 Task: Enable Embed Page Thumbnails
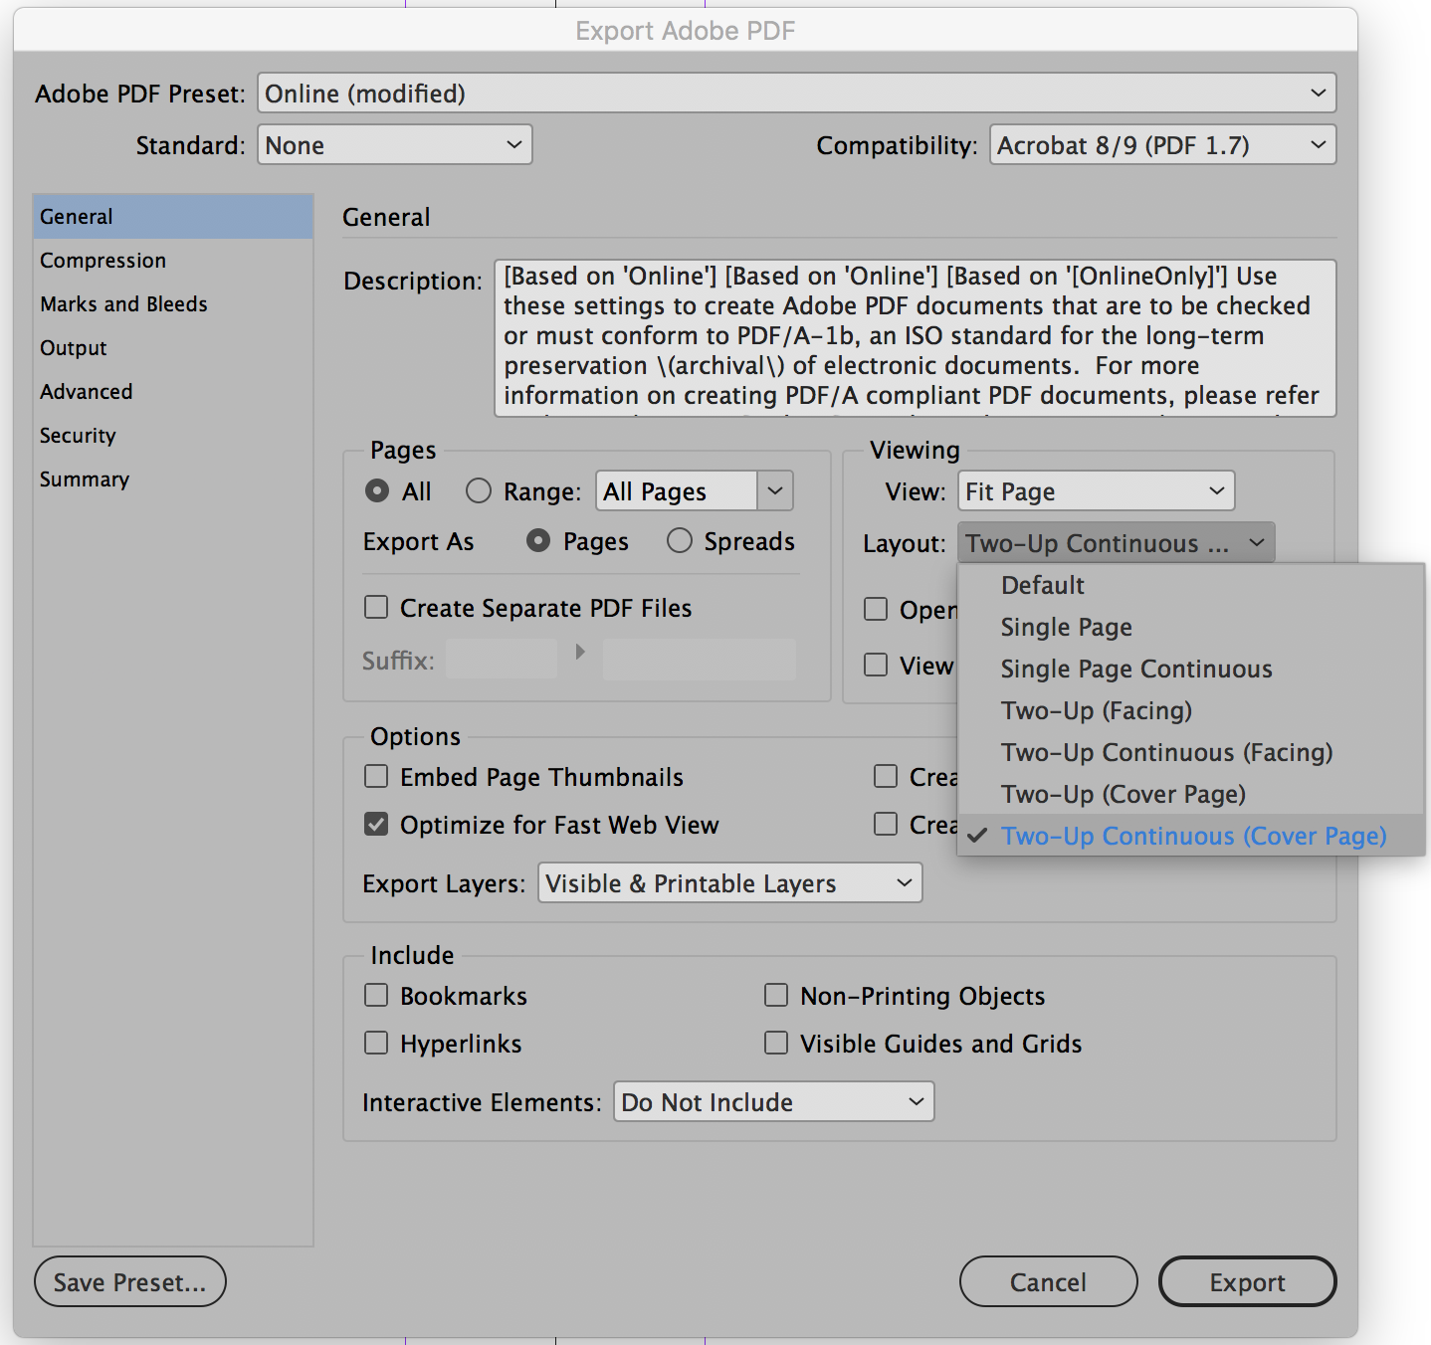[376, 776]
